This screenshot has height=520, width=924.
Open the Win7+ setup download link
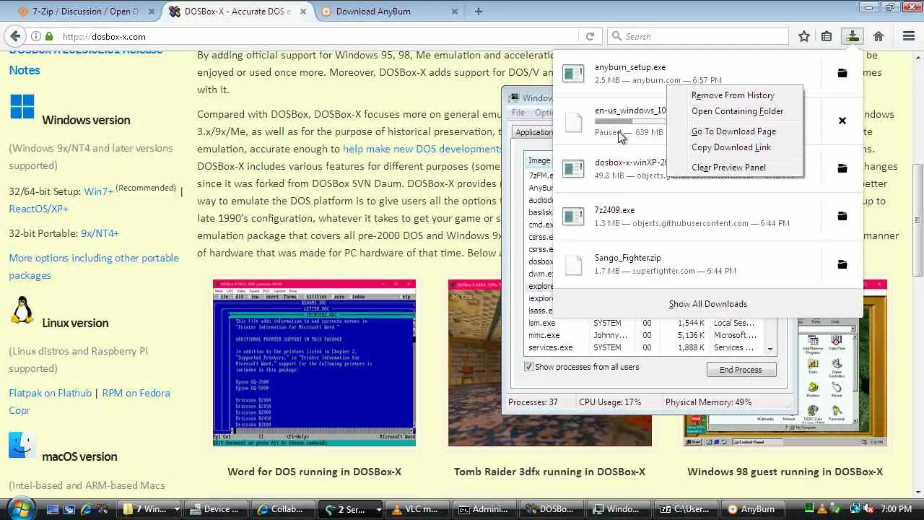click(x=99, y=191)
